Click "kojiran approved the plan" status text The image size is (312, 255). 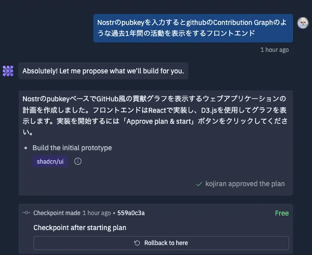tap(245, 184)
